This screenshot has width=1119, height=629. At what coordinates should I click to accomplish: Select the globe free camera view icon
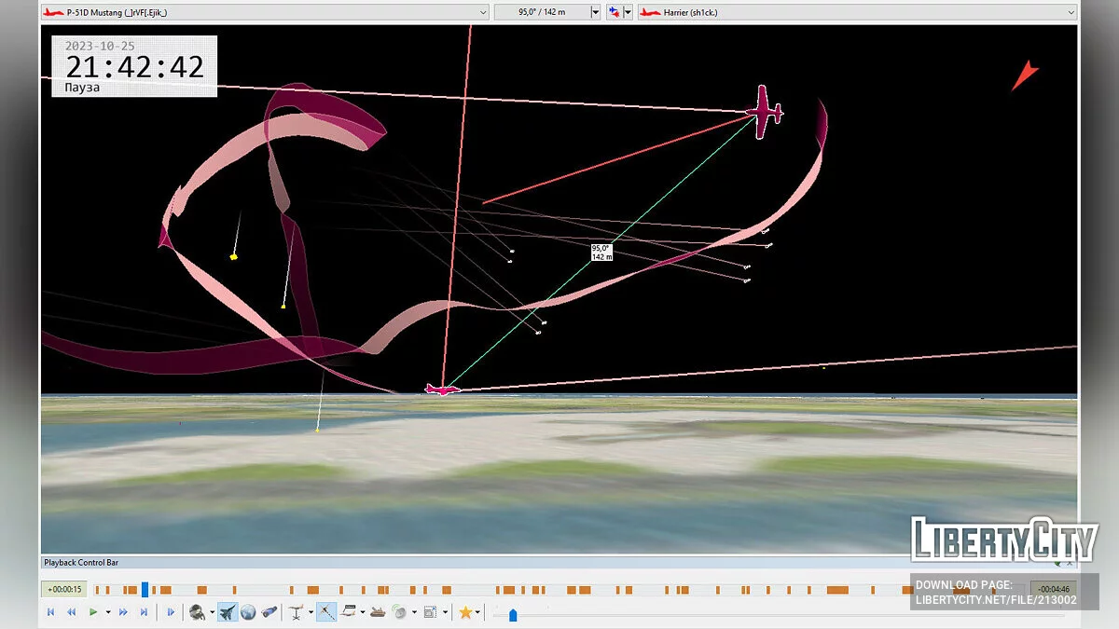[248, 612]
